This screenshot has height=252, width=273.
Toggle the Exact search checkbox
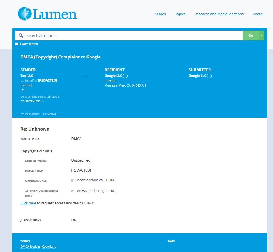pos(16,44)
